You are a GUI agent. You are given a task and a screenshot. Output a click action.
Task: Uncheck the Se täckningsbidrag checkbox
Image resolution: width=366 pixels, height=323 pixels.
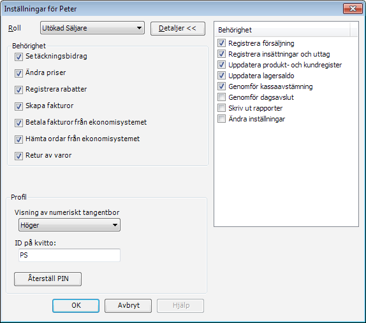coord(18,57)
